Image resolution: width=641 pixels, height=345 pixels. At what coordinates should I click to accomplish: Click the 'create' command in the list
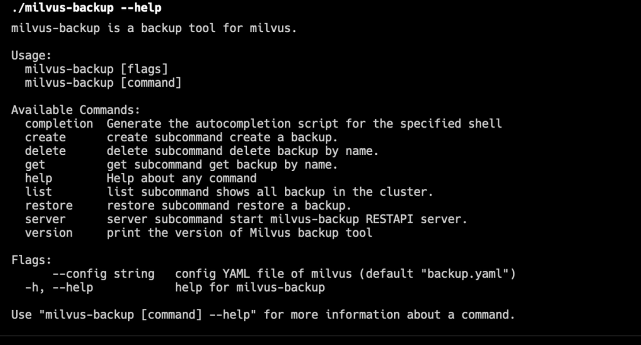point(45,137)
